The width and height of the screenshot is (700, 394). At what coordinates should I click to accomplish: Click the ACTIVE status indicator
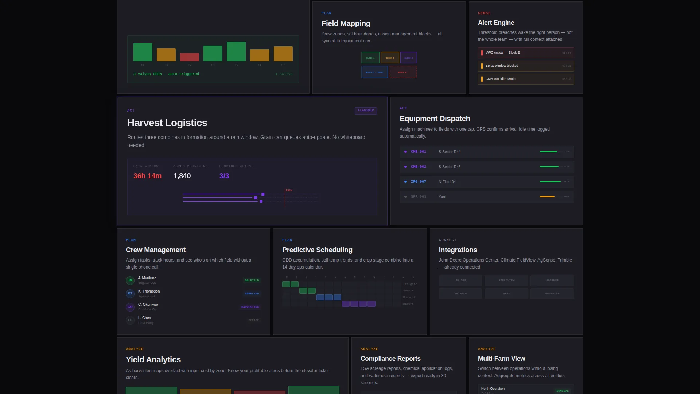point(284,74)
